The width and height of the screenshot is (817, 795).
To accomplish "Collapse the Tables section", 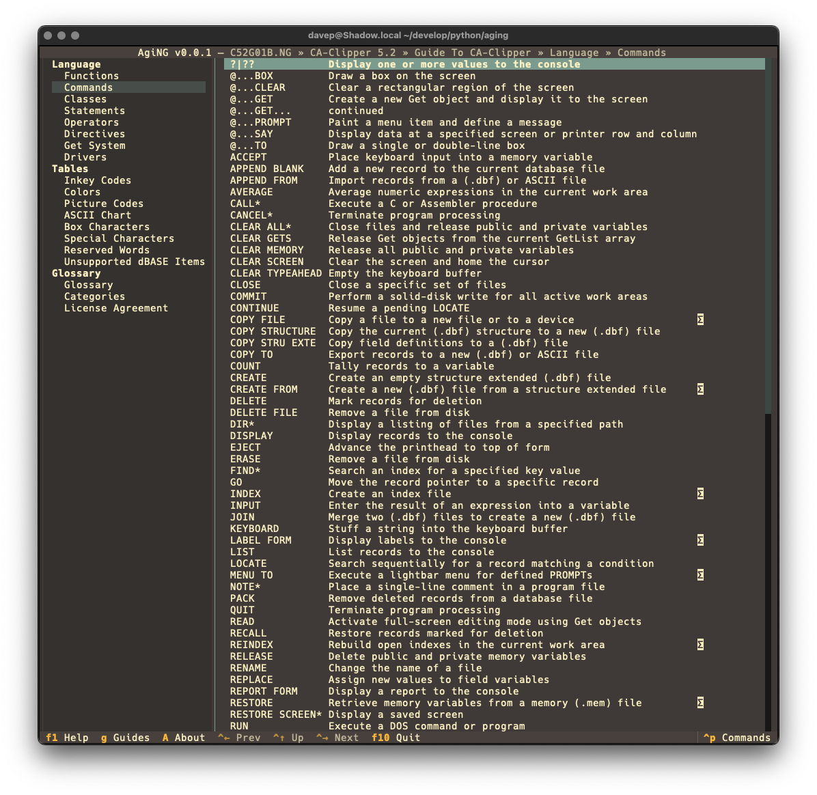I will (69, 168).
